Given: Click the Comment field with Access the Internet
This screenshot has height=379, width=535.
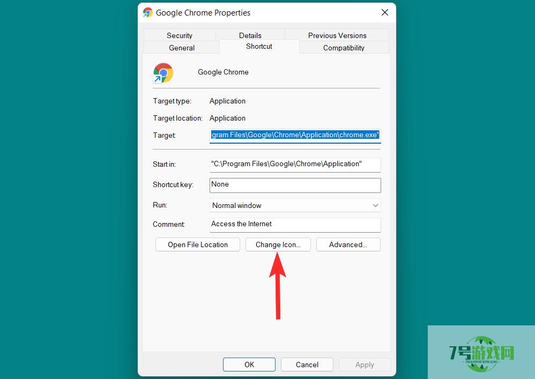Looking at the screenshot, I should [x=295, y=225].
